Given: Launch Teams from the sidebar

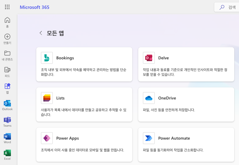Looking at the screenshot, I should tap(7, 122).
